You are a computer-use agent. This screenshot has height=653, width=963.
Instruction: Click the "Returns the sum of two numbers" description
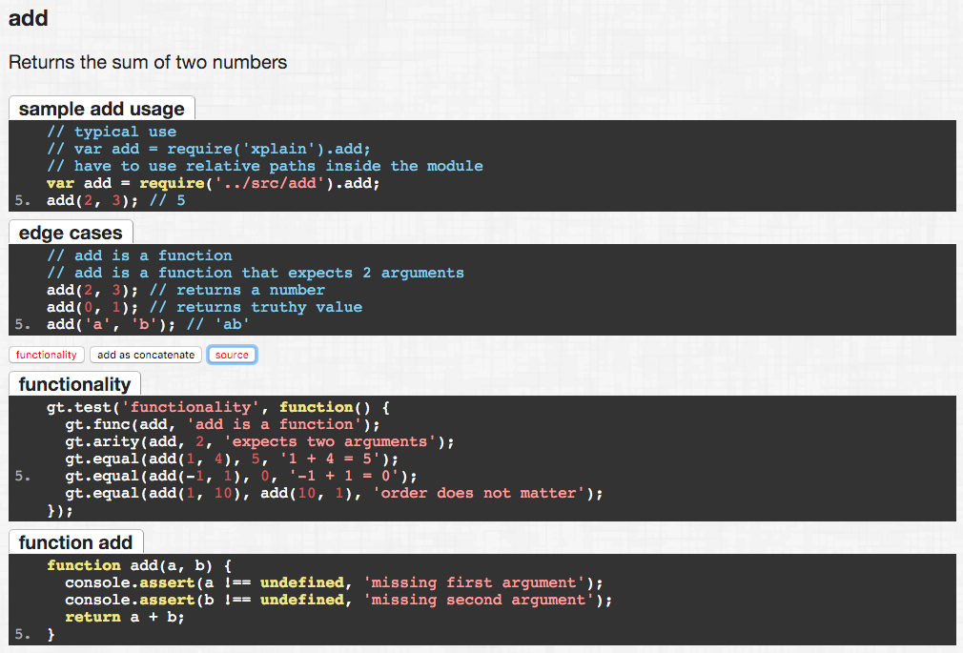tap(147, 62)
